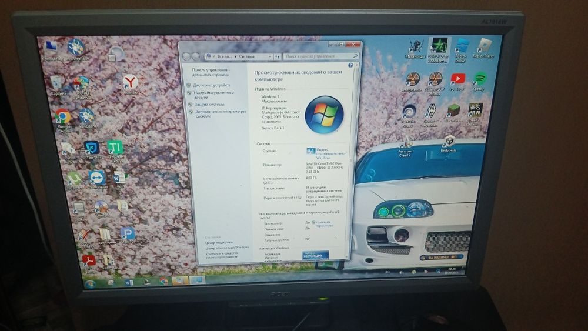This screenshot has height=331, width=588.
Task: Launch Call of Duty 4 shortcut
Action: coord(438,50)
